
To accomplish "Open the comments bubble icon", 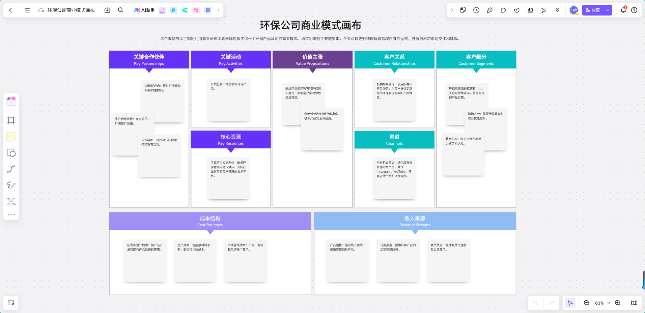I will [x=503, y=10].
